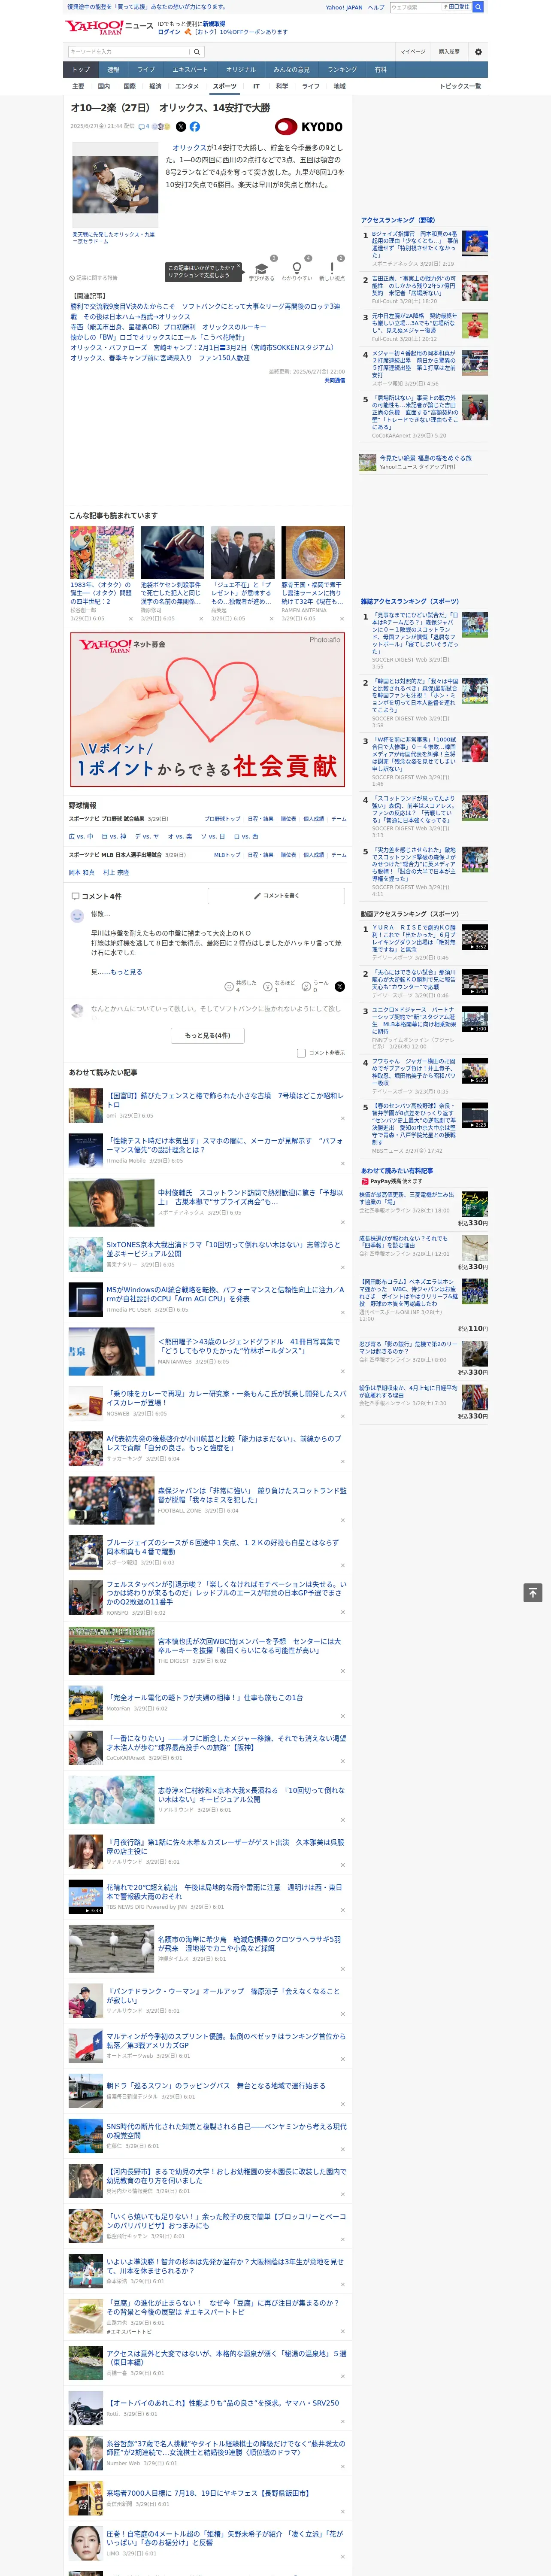
Task: Click the ログイン link
Action: click(x=169, y=32)
